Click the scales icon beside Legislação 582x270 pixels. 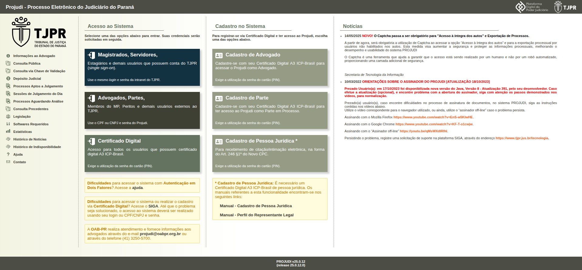[8, 116]
